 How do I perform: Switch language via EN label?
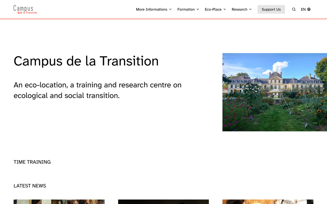tap(303, 9)
